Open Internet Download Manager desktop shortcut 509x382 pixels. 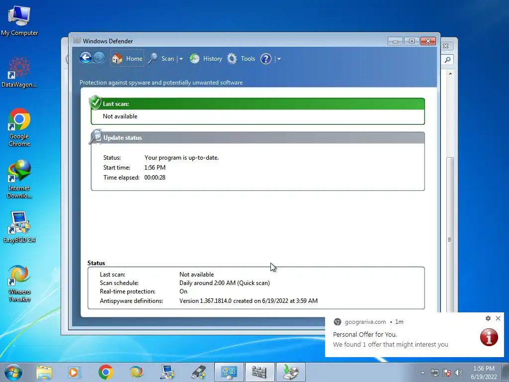click(x=19, y=179)
